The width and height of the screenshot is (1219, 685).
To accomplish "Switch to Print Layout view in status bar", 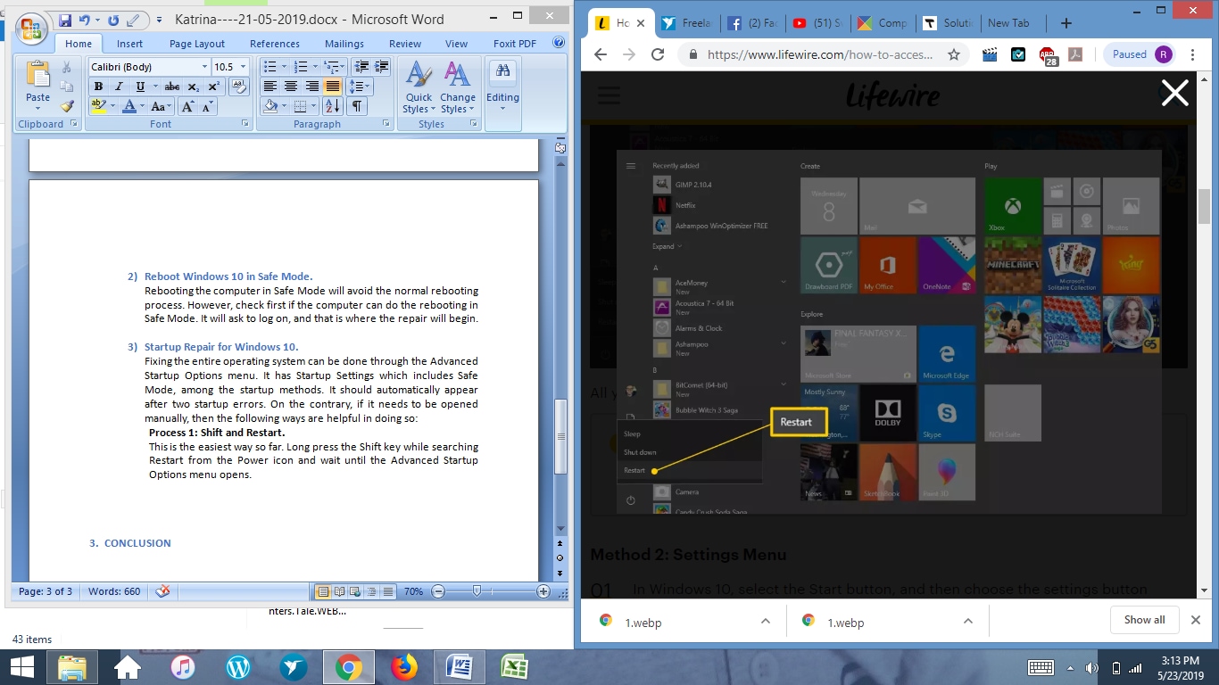I will [x=323, y=591].
